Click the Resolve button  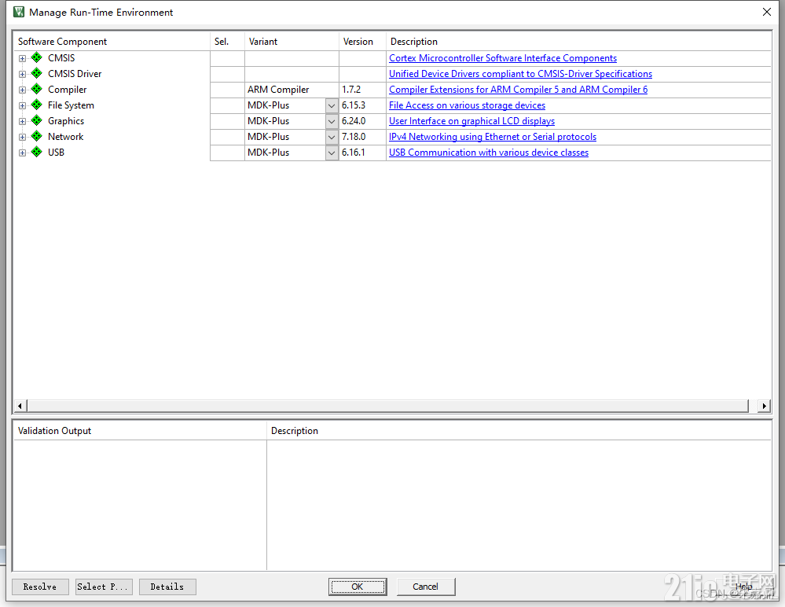click(40, 587)
